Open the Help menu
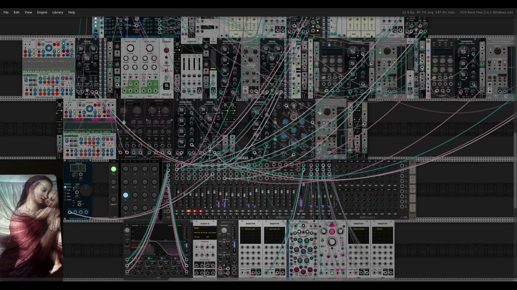The image size is (517, 290). point(71,12)
